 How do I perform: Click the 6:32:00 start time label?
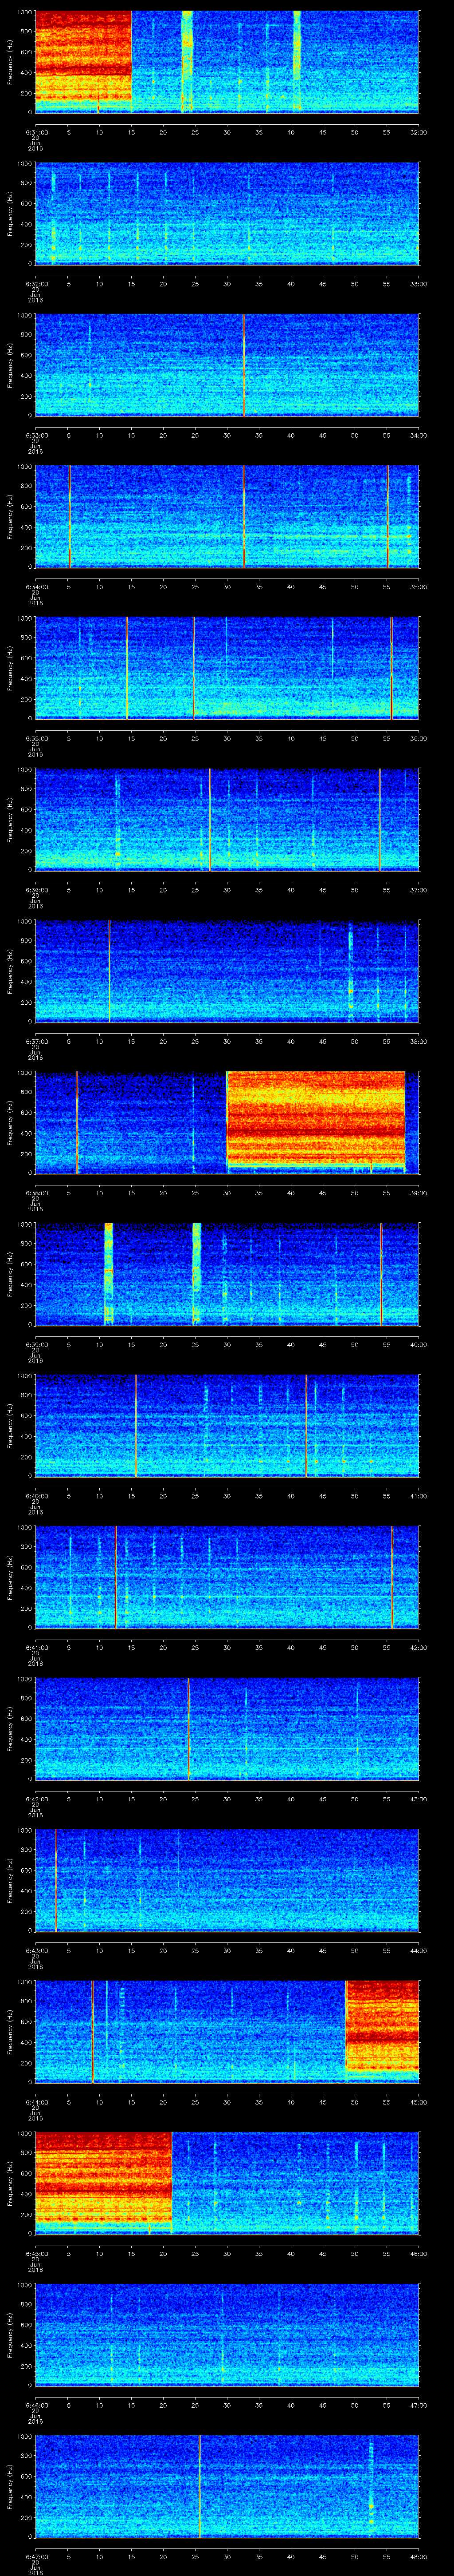[x=36, y=284]
